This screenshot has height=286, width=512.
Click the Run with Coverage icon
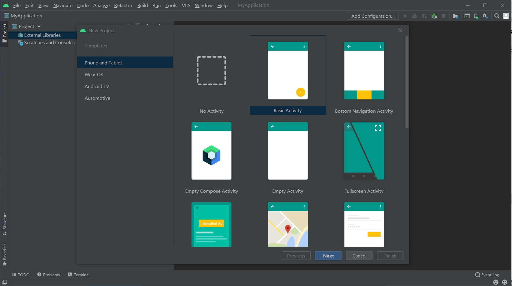pos(424,16)
